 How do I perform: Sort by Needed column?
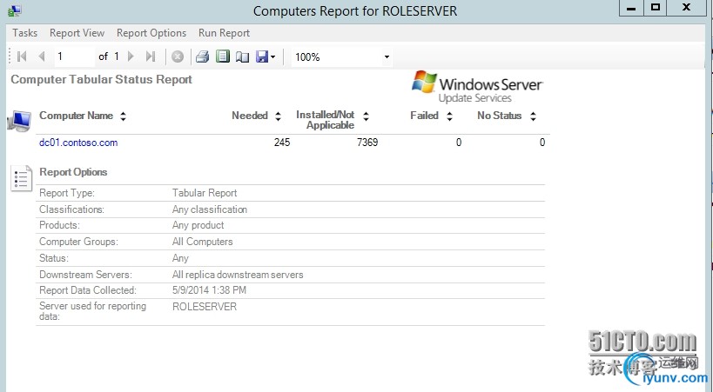pyautogui.click(x=278, y=116)
